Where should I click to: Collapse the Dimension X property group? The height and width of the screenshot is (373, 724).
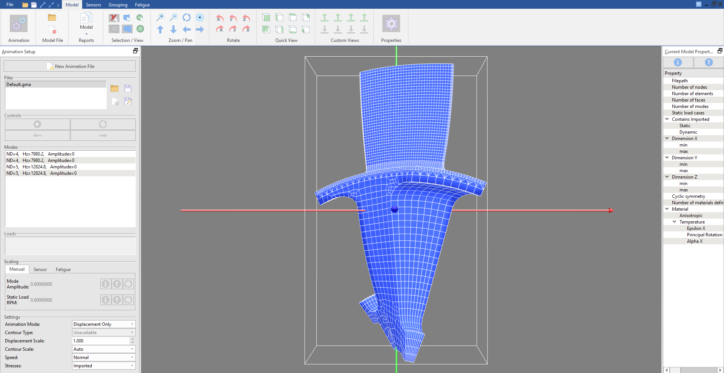point(667,138)
